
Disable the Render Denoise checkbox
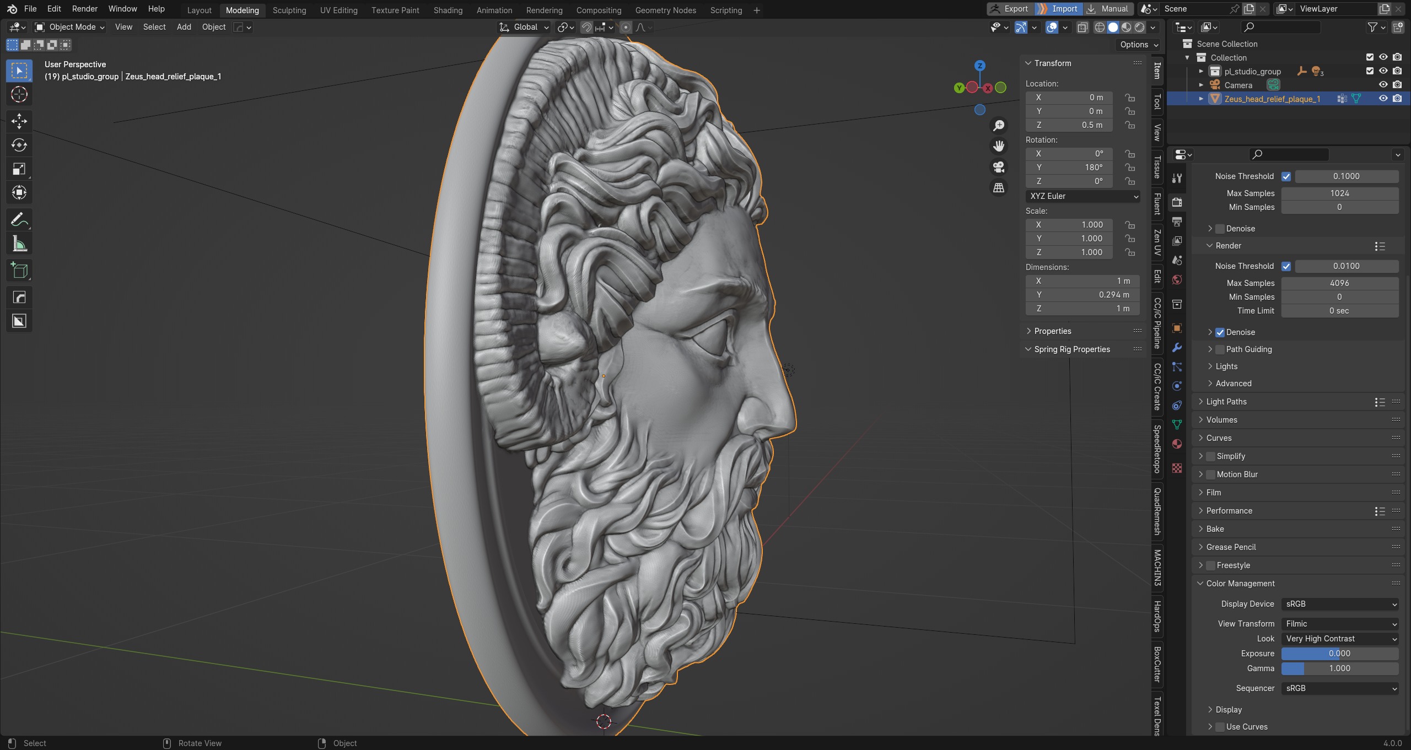[x=1220, y=332]
